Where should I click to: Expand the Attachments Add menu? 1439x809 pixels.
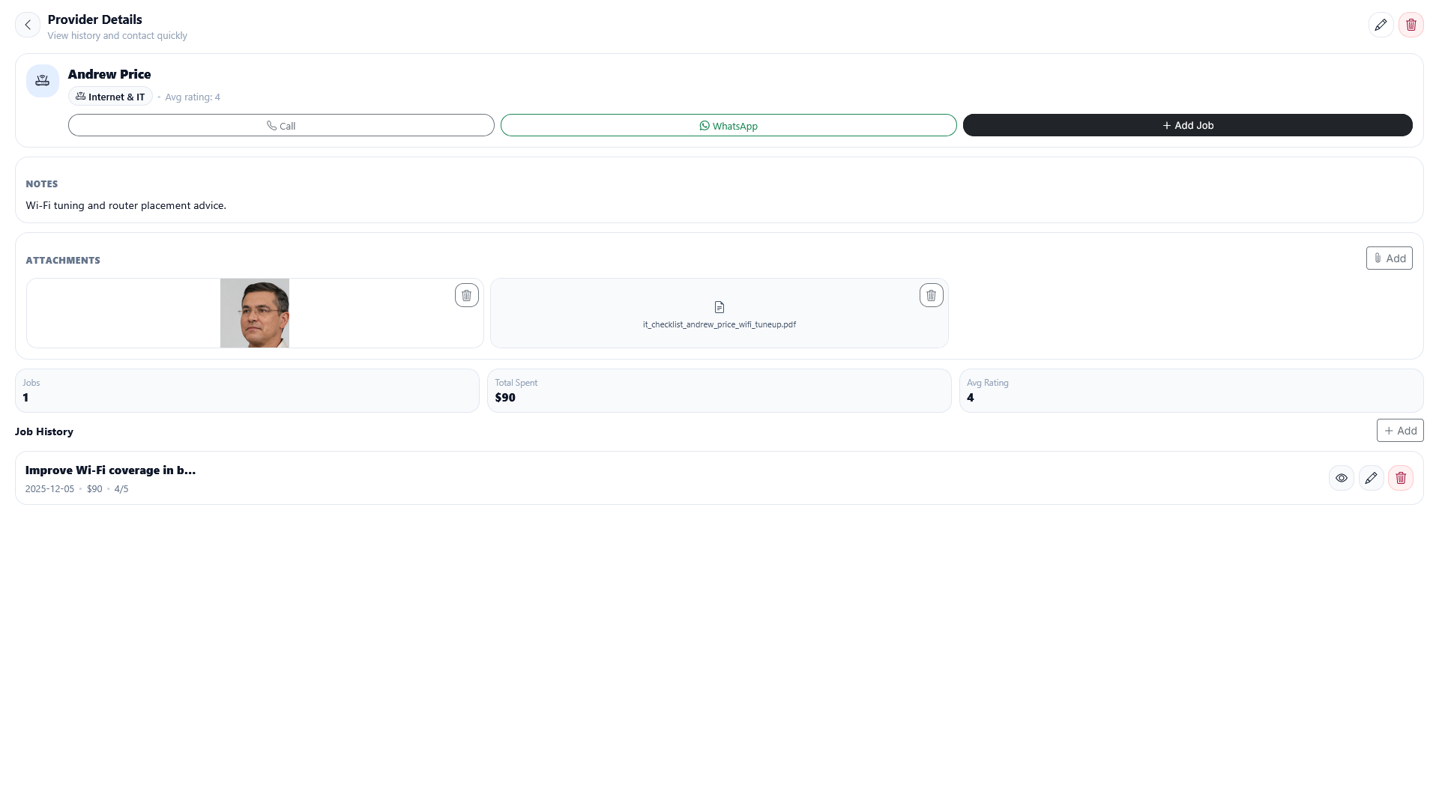point(1390,258)
